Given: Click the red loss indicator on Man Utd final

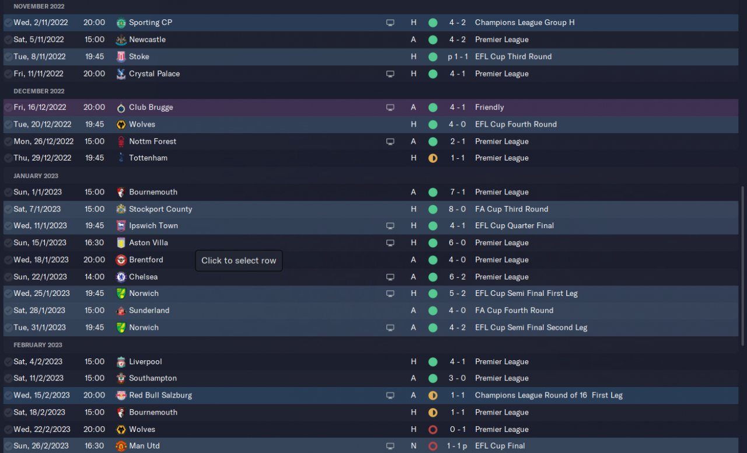Looking at the screenshot, I should click(x=432, y=446).
